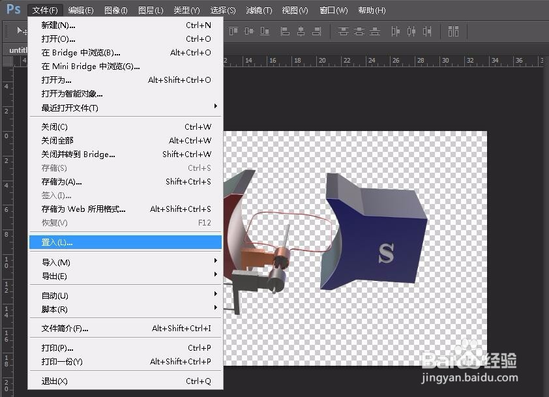The image size is (549, 397).
Task: Open the 滤镜 menu
Action: click(x=258, y=10)
